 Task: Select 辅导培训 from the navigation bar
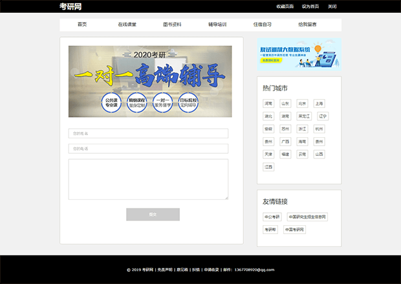[217, 25]
